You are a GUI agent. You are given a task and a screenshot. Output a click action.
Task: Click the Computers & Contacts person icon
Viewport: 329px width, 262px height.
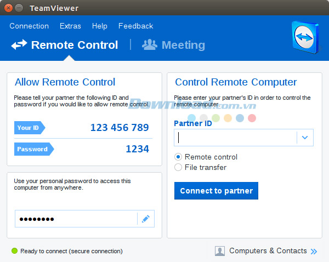(220, 251)
